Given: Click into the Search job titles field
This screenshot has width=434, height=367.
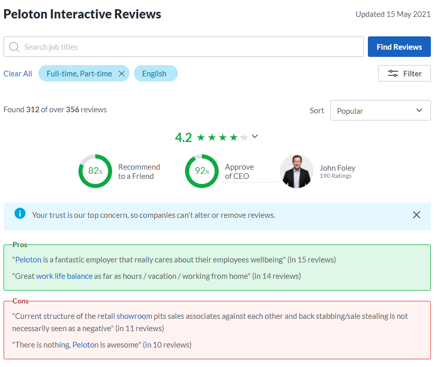Looking at the screenshot, I should (x=183, y=47).
